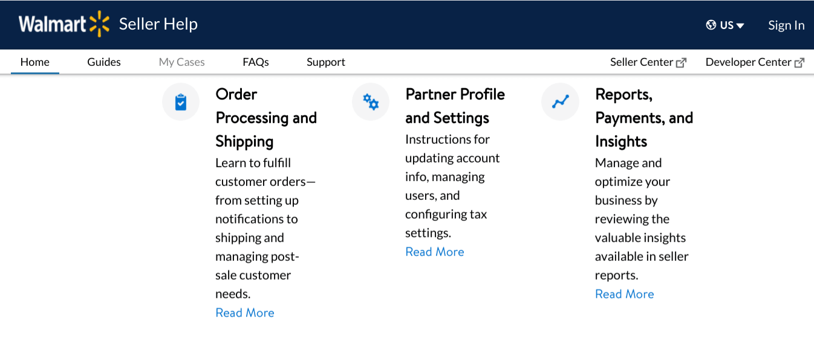Click the Reports line chart icon
Image resolution: width=814 pixels, height=343 pixels.
(561, 101)
